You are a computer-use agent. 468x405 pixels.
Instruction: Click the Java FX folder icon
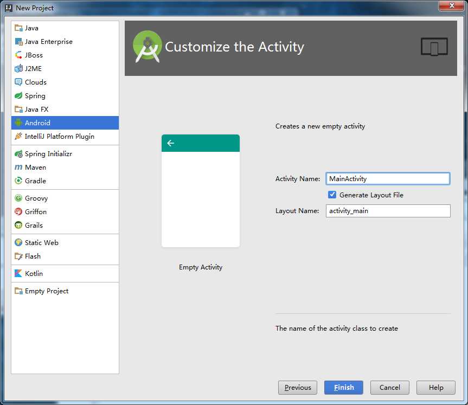tap(18, 109)
